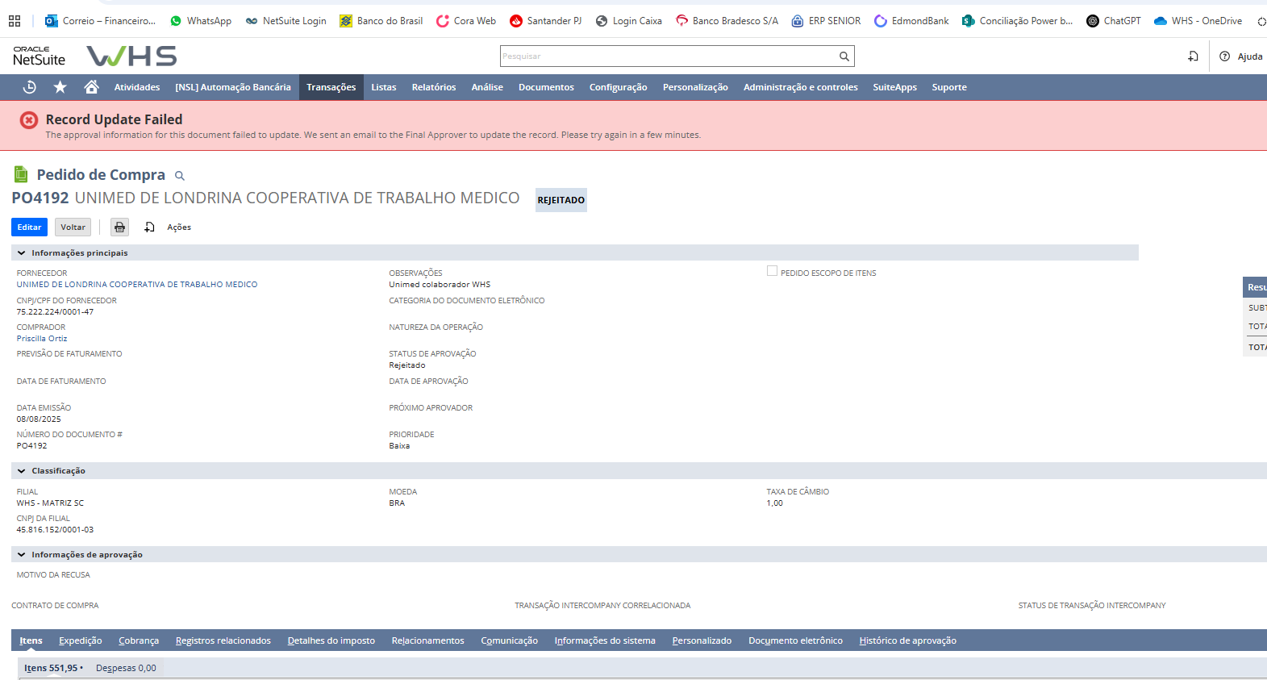Viewport: 1267px width, 680px height.
Task: Open the Priscilla Ortiz buyer link
Action: click(x=42, y=339)
